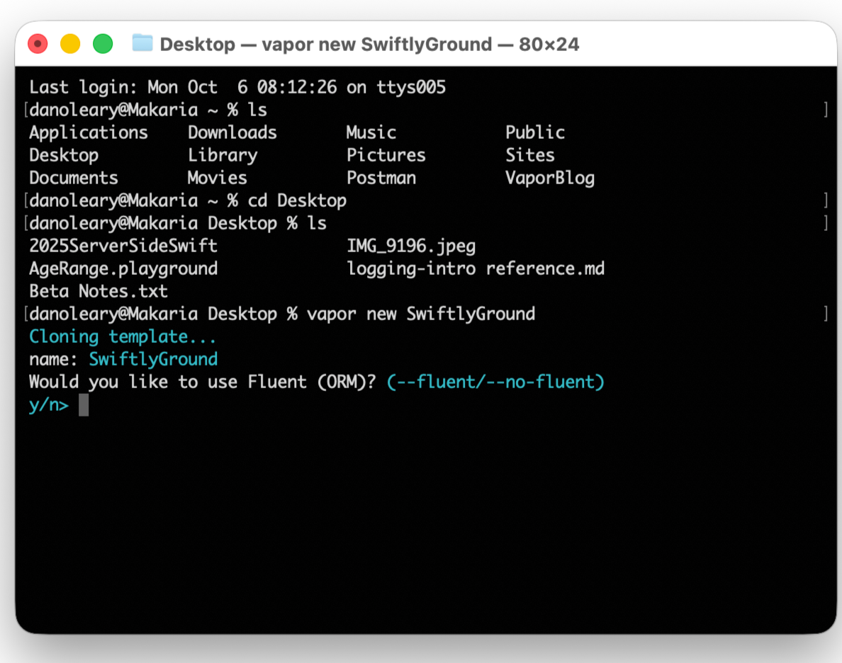Click the red close window button
Image resolution: width=842 pixels, height=663 pixels.
coord(38,44)
